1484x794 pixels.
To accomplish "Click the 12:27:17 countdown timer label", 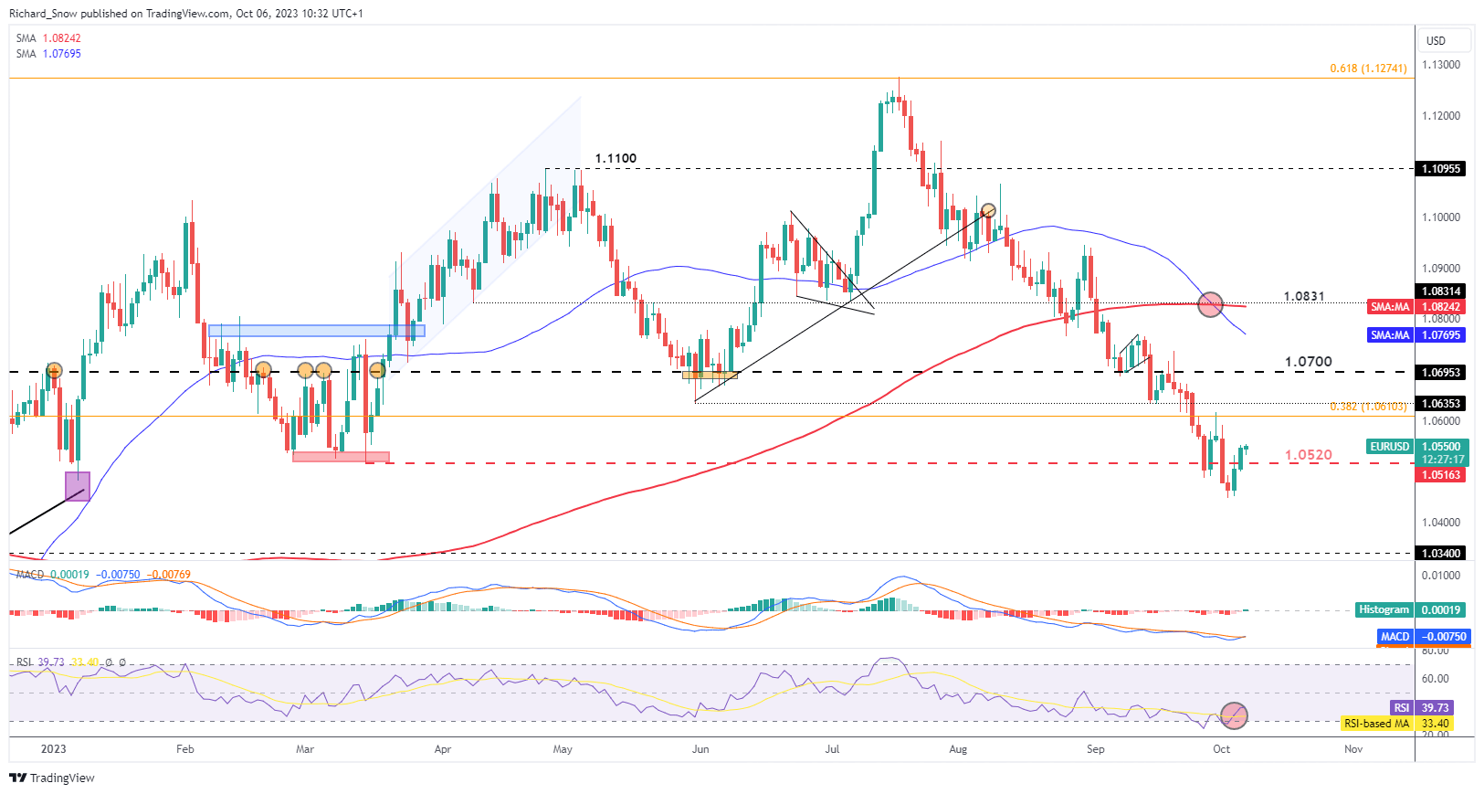I will [x=1443, y=460].
